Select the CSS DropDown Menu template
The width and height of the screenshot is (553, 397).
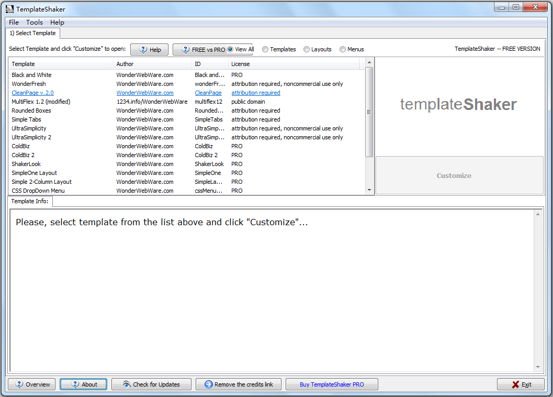[187, 191]
